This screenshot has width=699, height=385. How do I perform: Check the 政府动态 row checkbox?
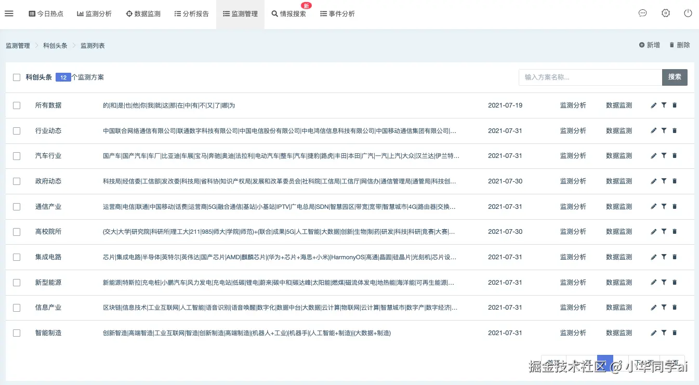tap(17, 181)
